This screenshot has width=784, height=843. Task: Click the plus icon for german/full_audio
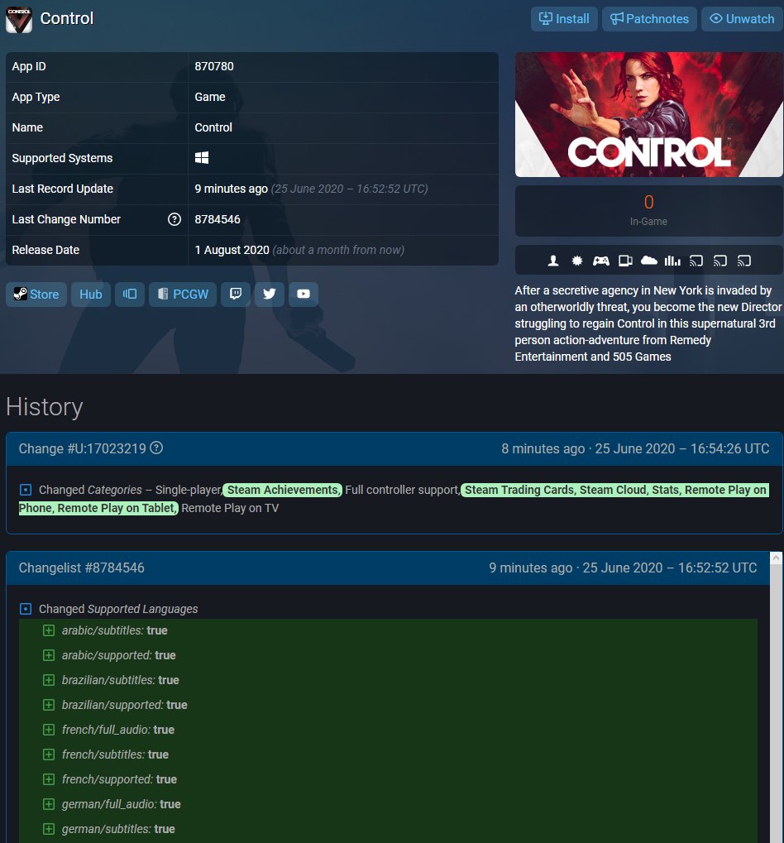(48, 804)
